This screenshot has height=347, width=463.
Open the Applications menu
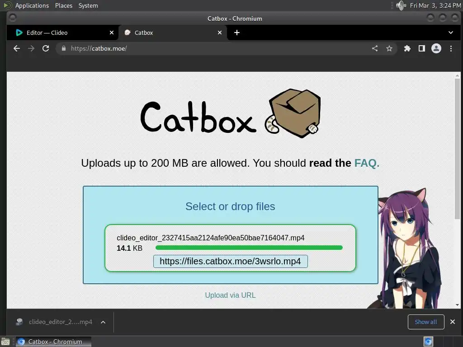(x=32, y=5)
